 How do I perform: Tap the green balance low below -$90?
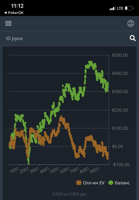[28, 163]
